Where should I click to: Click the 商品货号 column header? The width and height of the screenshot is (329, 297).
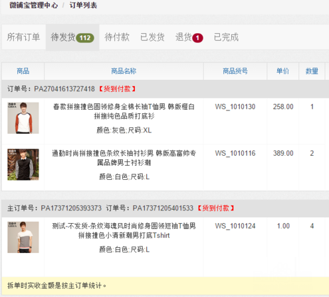point(235,71)
